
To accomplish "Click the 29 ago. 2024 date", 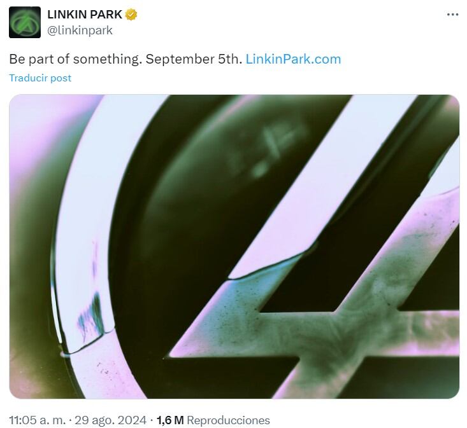I will 110,420.
